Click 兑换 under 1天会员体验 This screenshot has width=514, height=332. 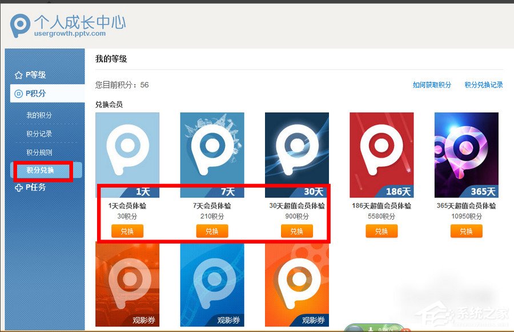pos(127,231)
